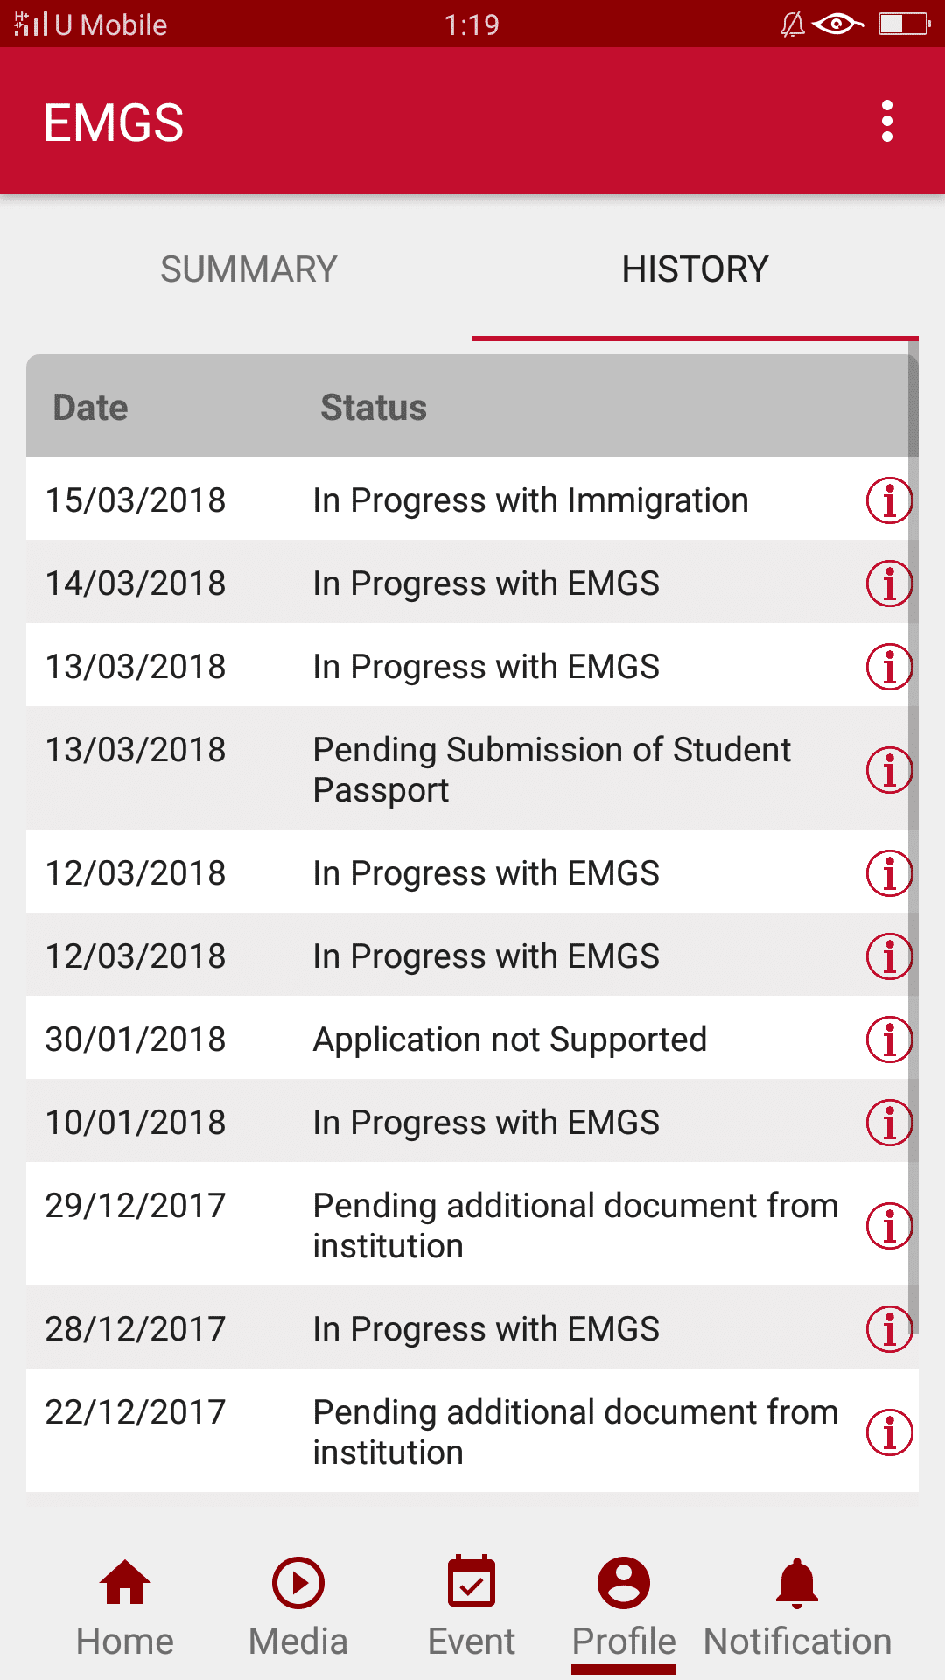Tap info icon for Immigration progress row

click(889, 500)
